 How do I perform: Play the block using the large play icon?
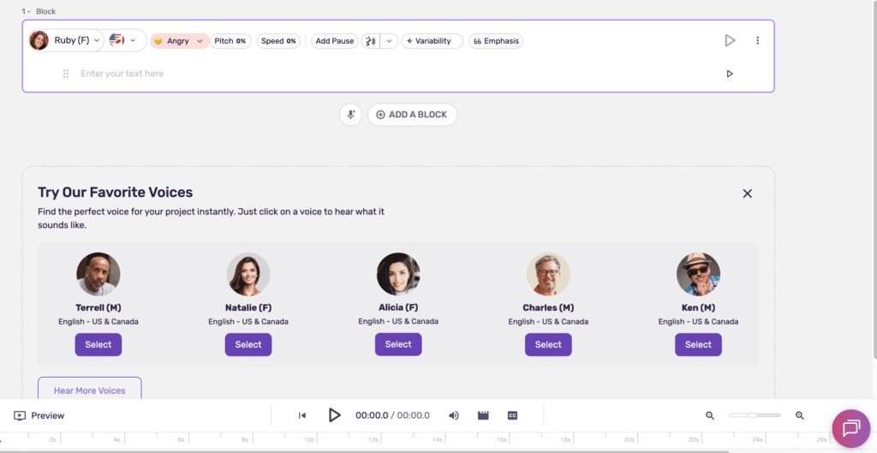click(x=730, y=40)
